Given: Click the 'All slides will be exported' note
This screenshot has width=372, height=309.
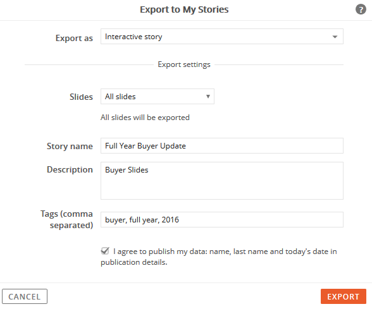Looking at the screenshot, I should (x=145, y=118).
